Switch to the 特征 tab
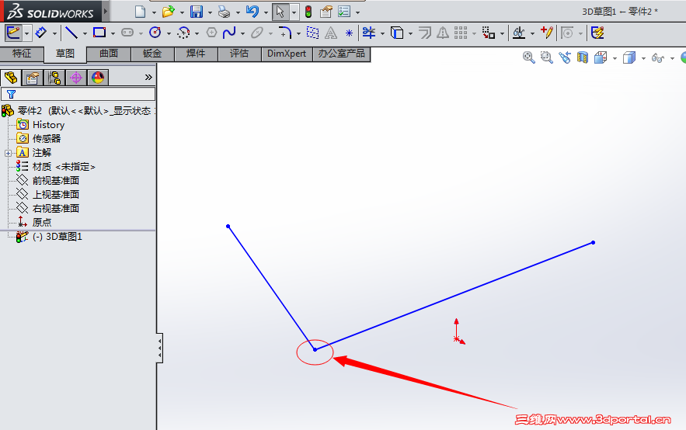 tap(22, 54)
